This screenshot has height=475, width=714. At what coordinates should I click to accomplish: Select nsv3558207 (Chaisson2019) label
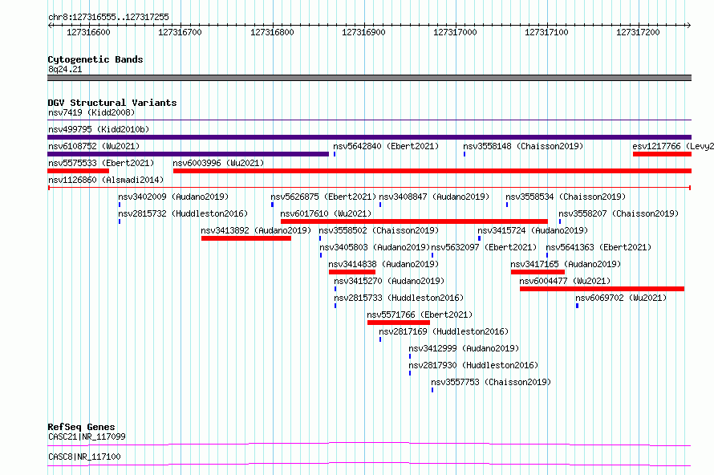click(619, 213)
